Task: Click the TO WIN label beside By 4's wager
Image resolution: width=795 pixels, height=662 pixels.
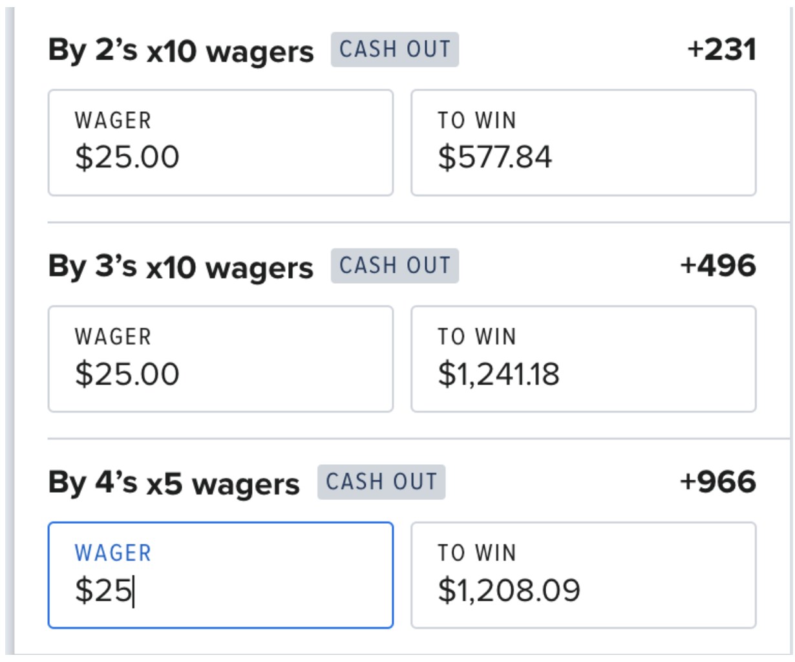Action: click(x=477, y=553)
